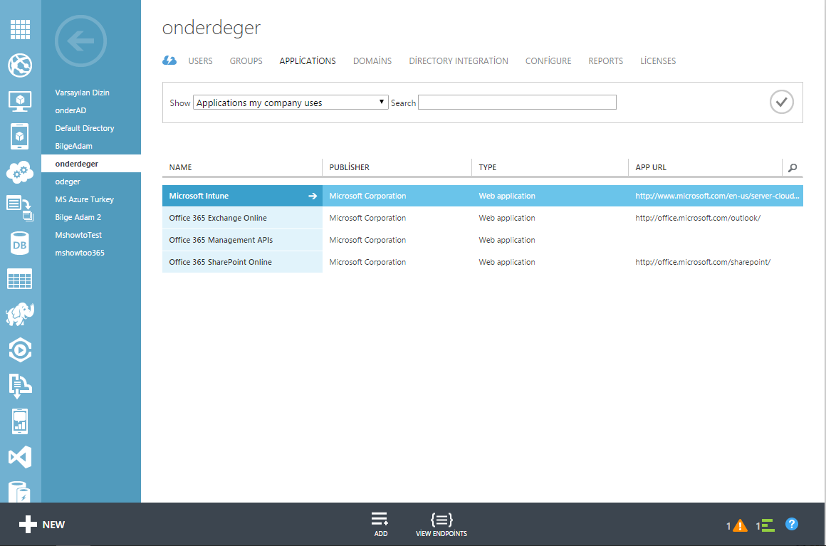Select the Office 365 Management APIs row
The width and height of the screenshot is (826, 546).
[483, 240]
